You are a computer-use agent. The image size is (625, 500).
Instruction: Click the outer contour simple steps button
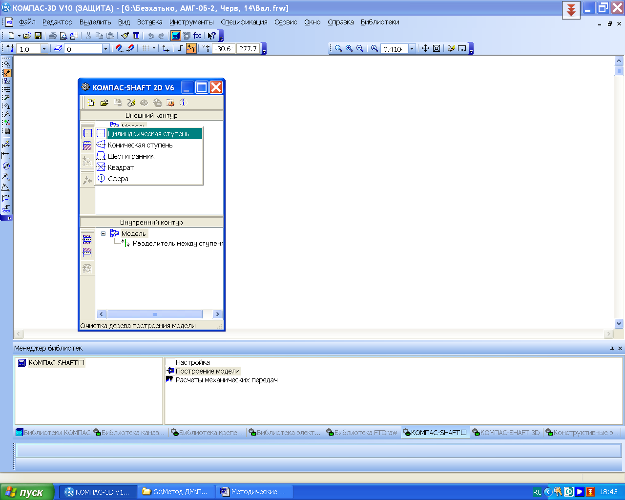(x=87, y=133)
